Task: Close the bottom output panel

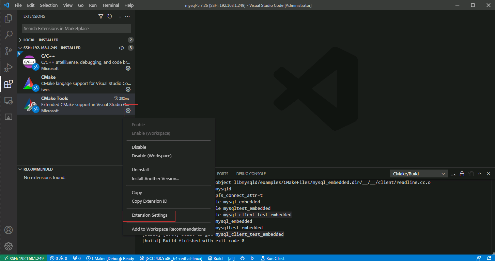Action: (x=489, y=174)
